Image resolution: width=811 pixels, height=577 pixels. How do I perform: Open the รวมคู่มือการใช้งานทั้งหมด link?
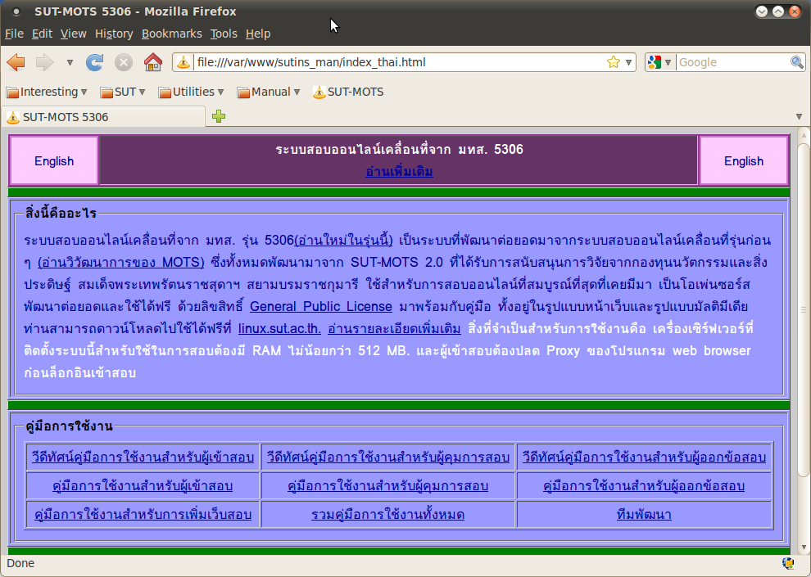point(388,515)
